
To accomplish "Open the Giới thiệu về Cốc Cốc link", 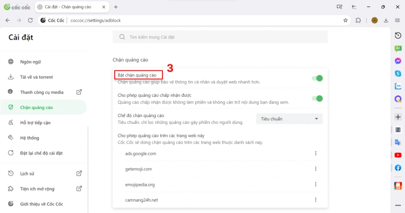I will [41, 204].
